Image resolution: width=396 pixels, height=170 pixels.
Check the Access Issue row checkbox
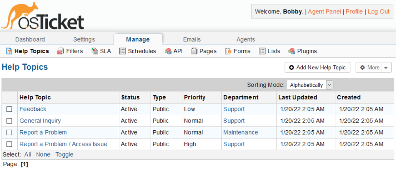(x=9, y=144)
